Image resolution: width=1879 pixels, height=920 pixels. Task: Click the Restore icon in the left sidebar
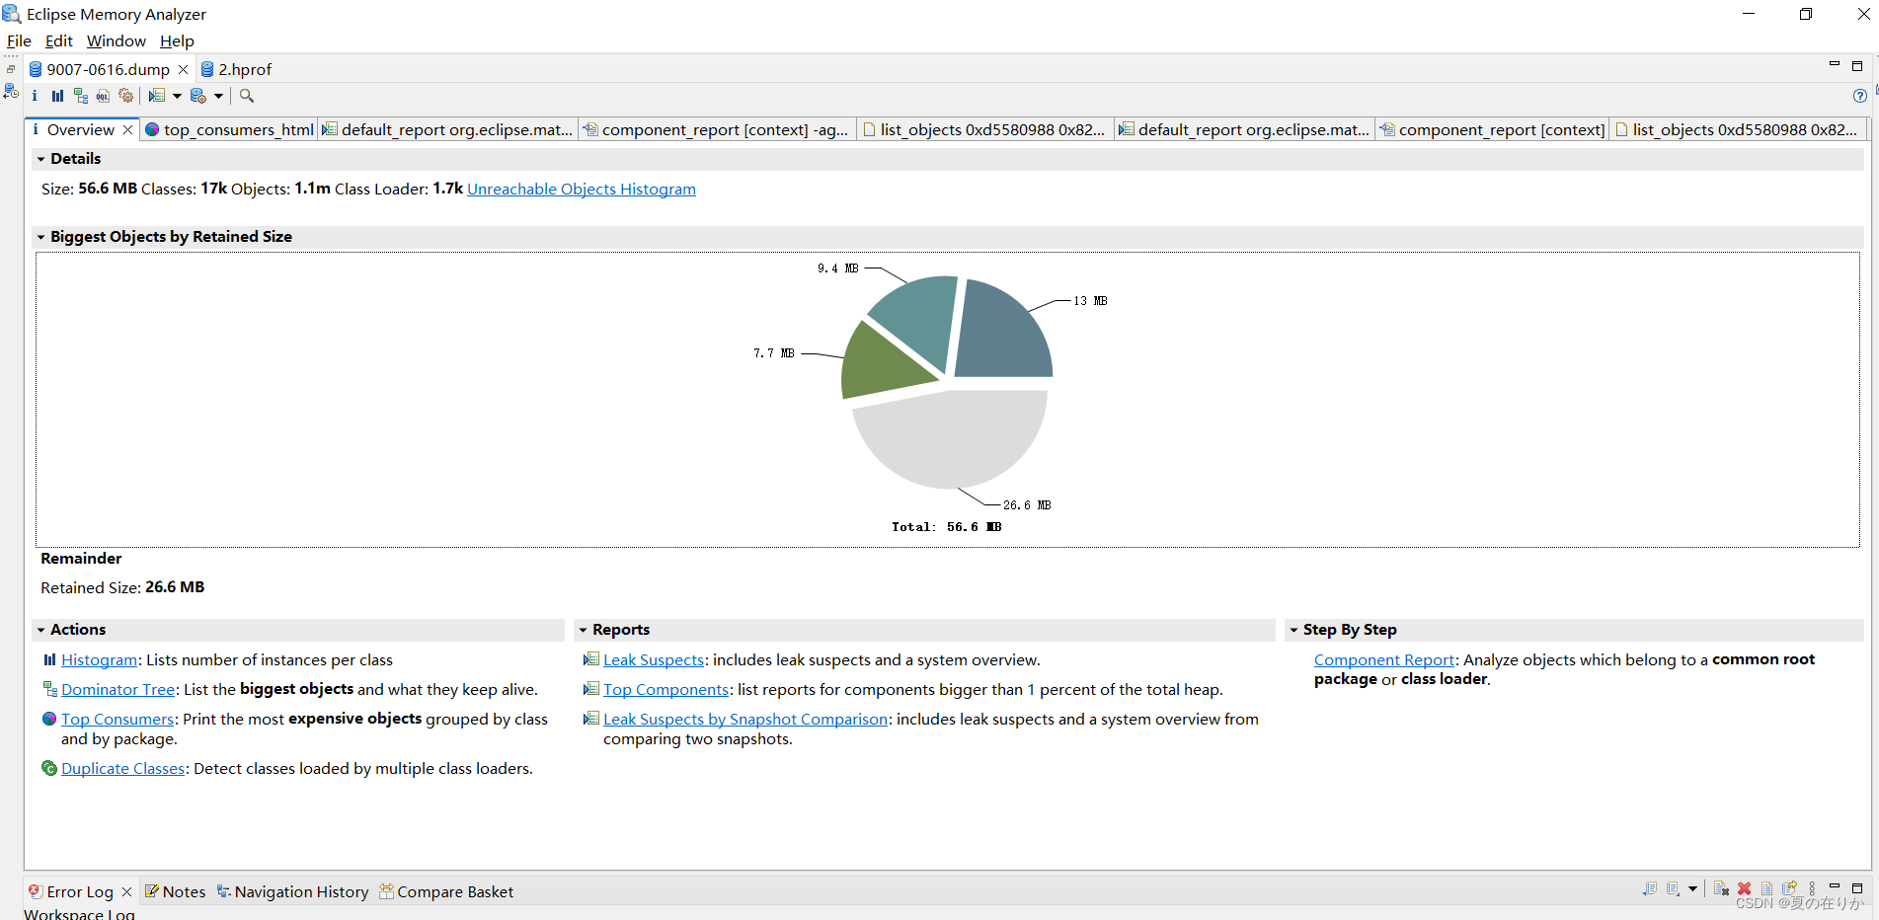click(x=11, y=69)
